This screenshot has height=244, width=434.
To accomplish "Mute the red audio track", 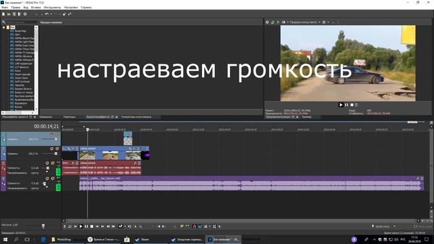I will (47, 163).
